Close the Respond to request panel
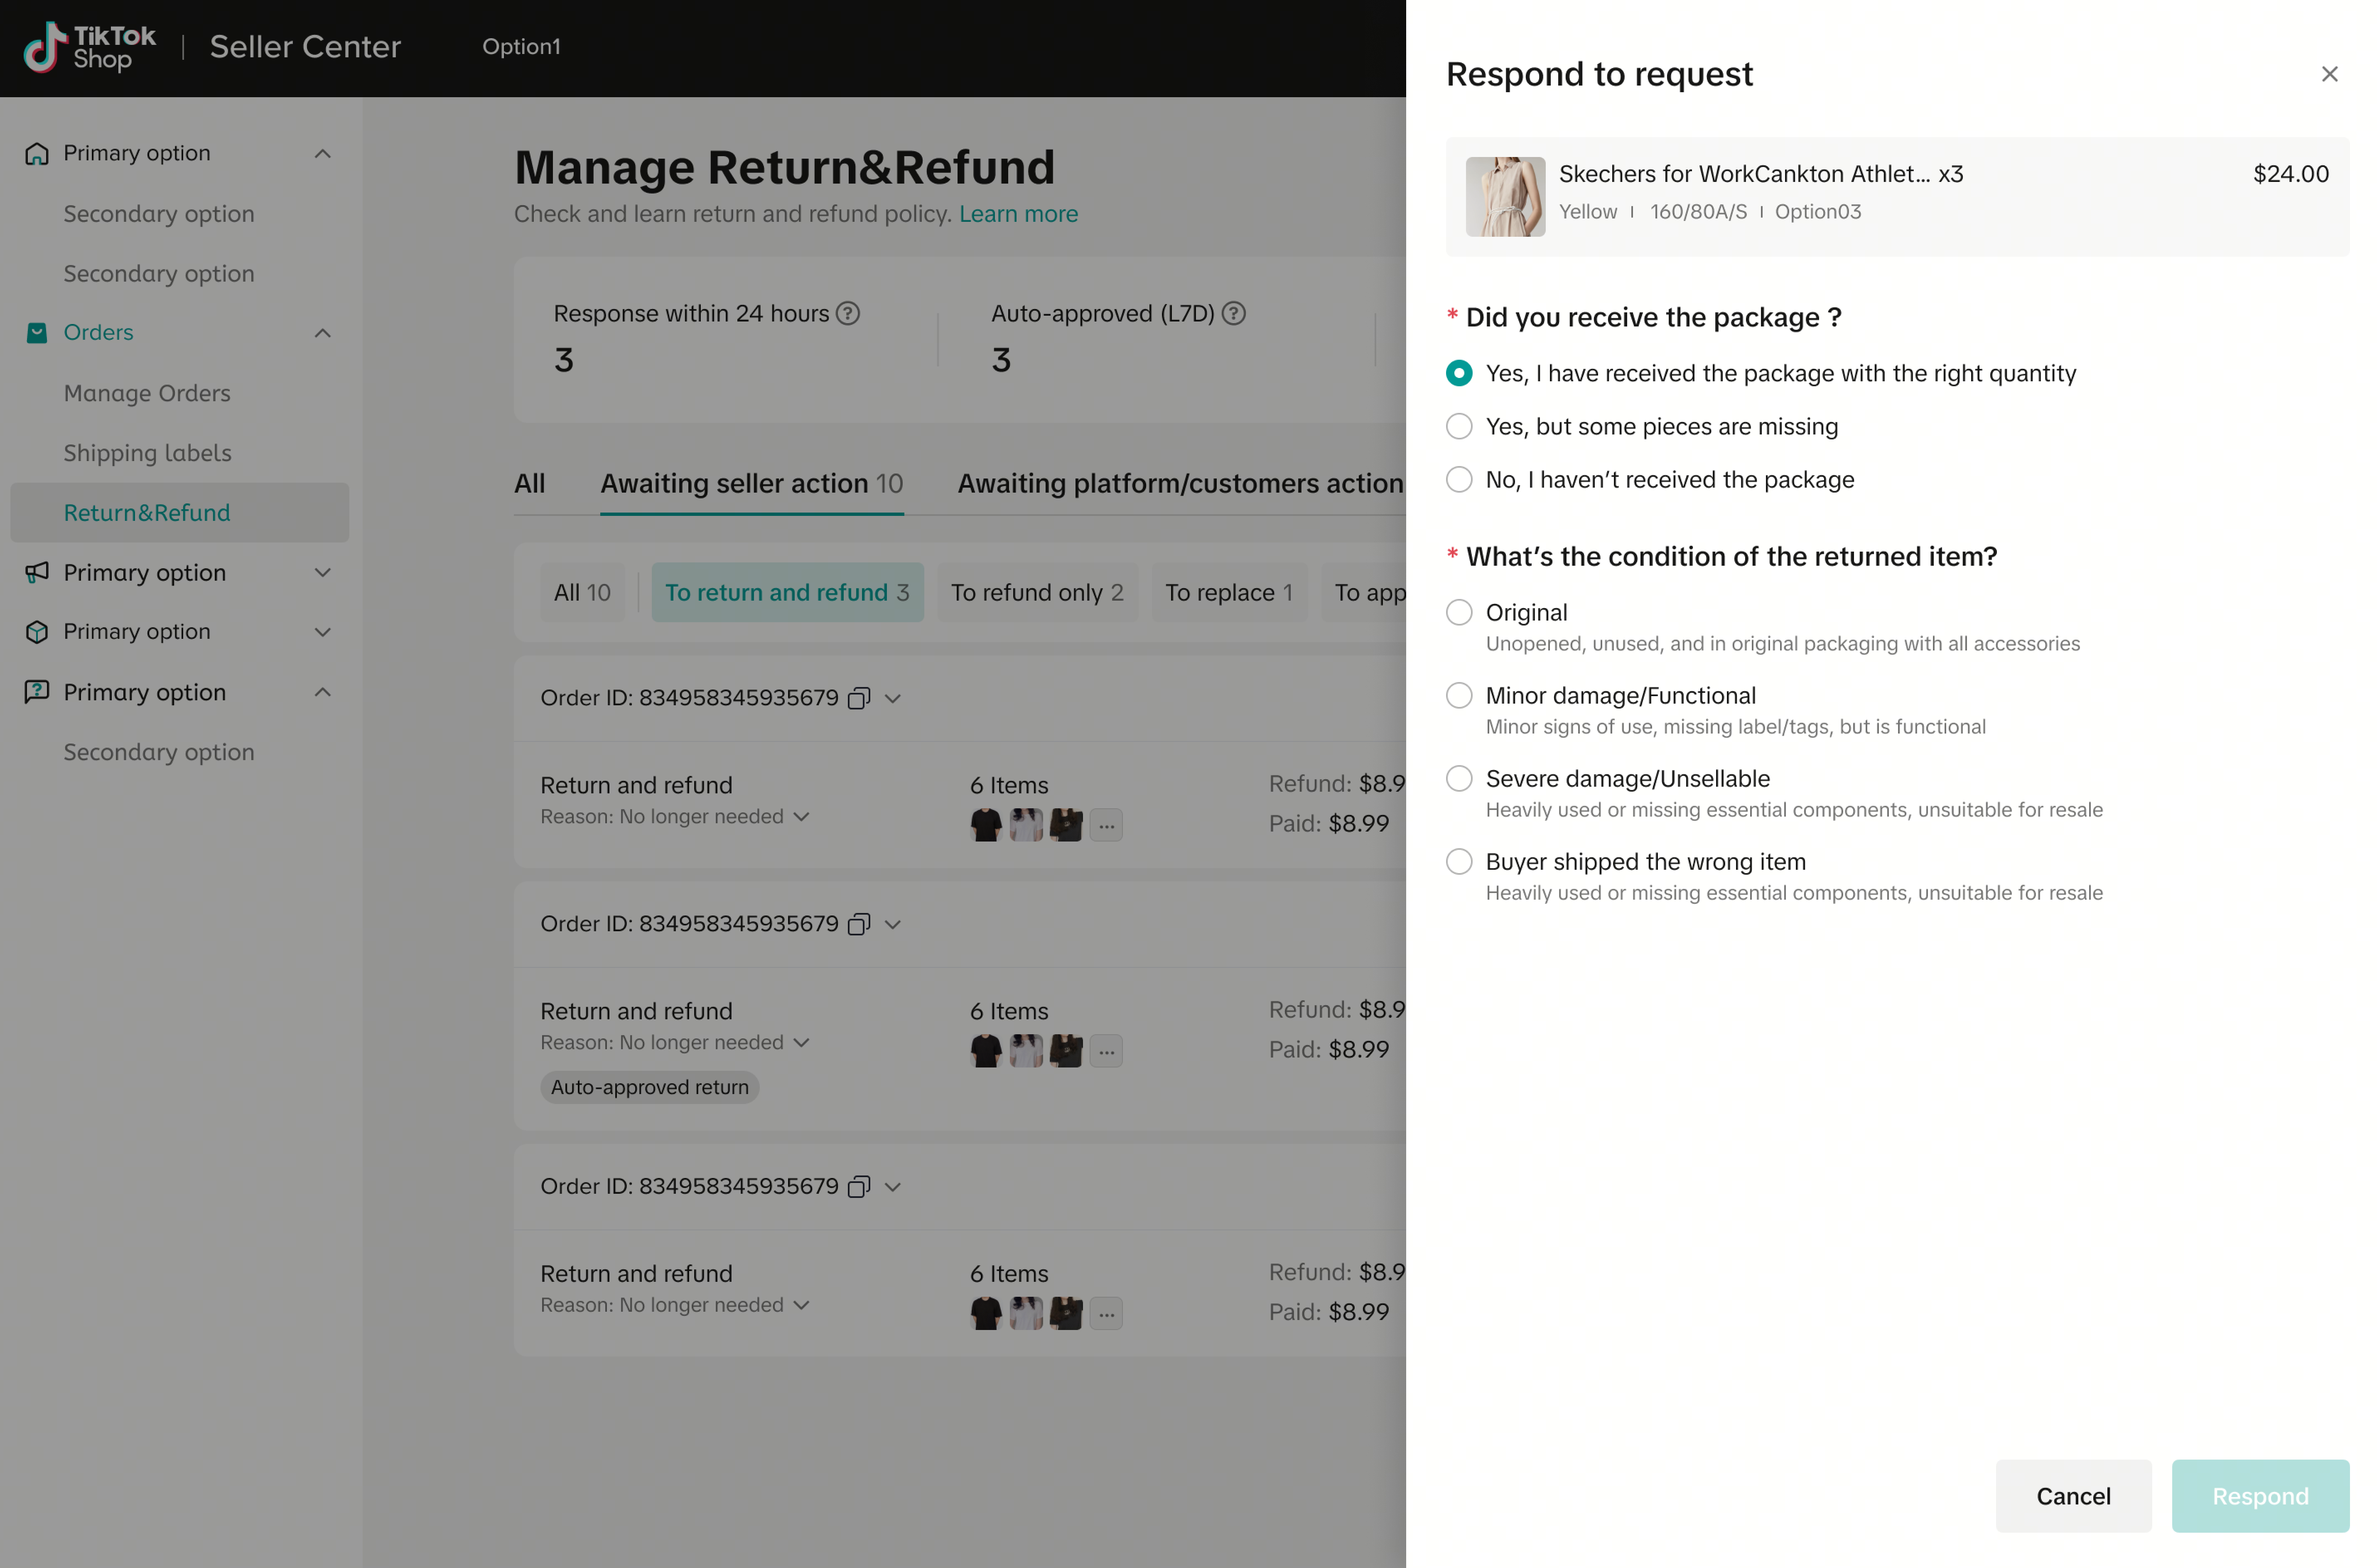Screen dimensions: 2377x1568 tap(2329, 74)
